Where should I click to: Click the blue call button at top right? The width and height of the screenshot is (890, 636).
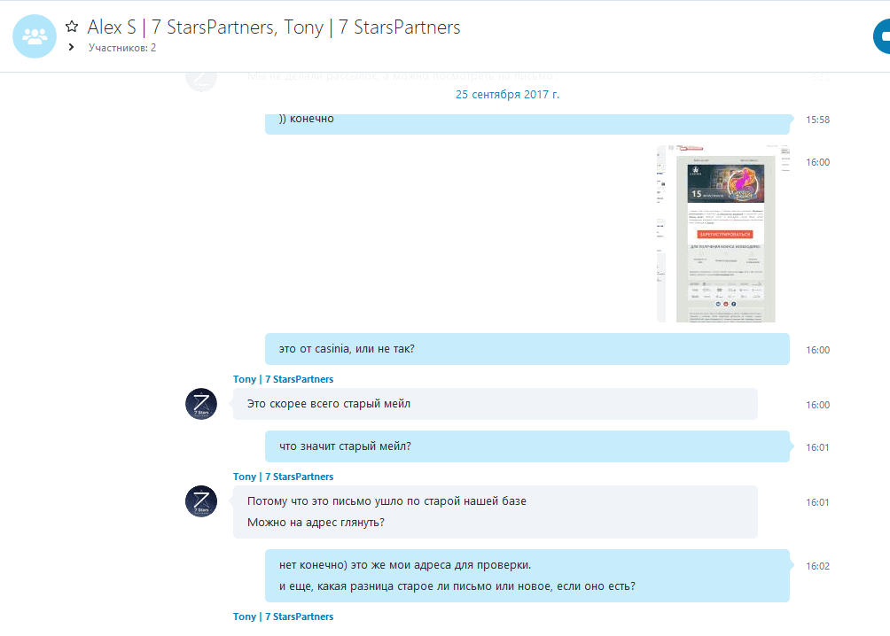881,36
